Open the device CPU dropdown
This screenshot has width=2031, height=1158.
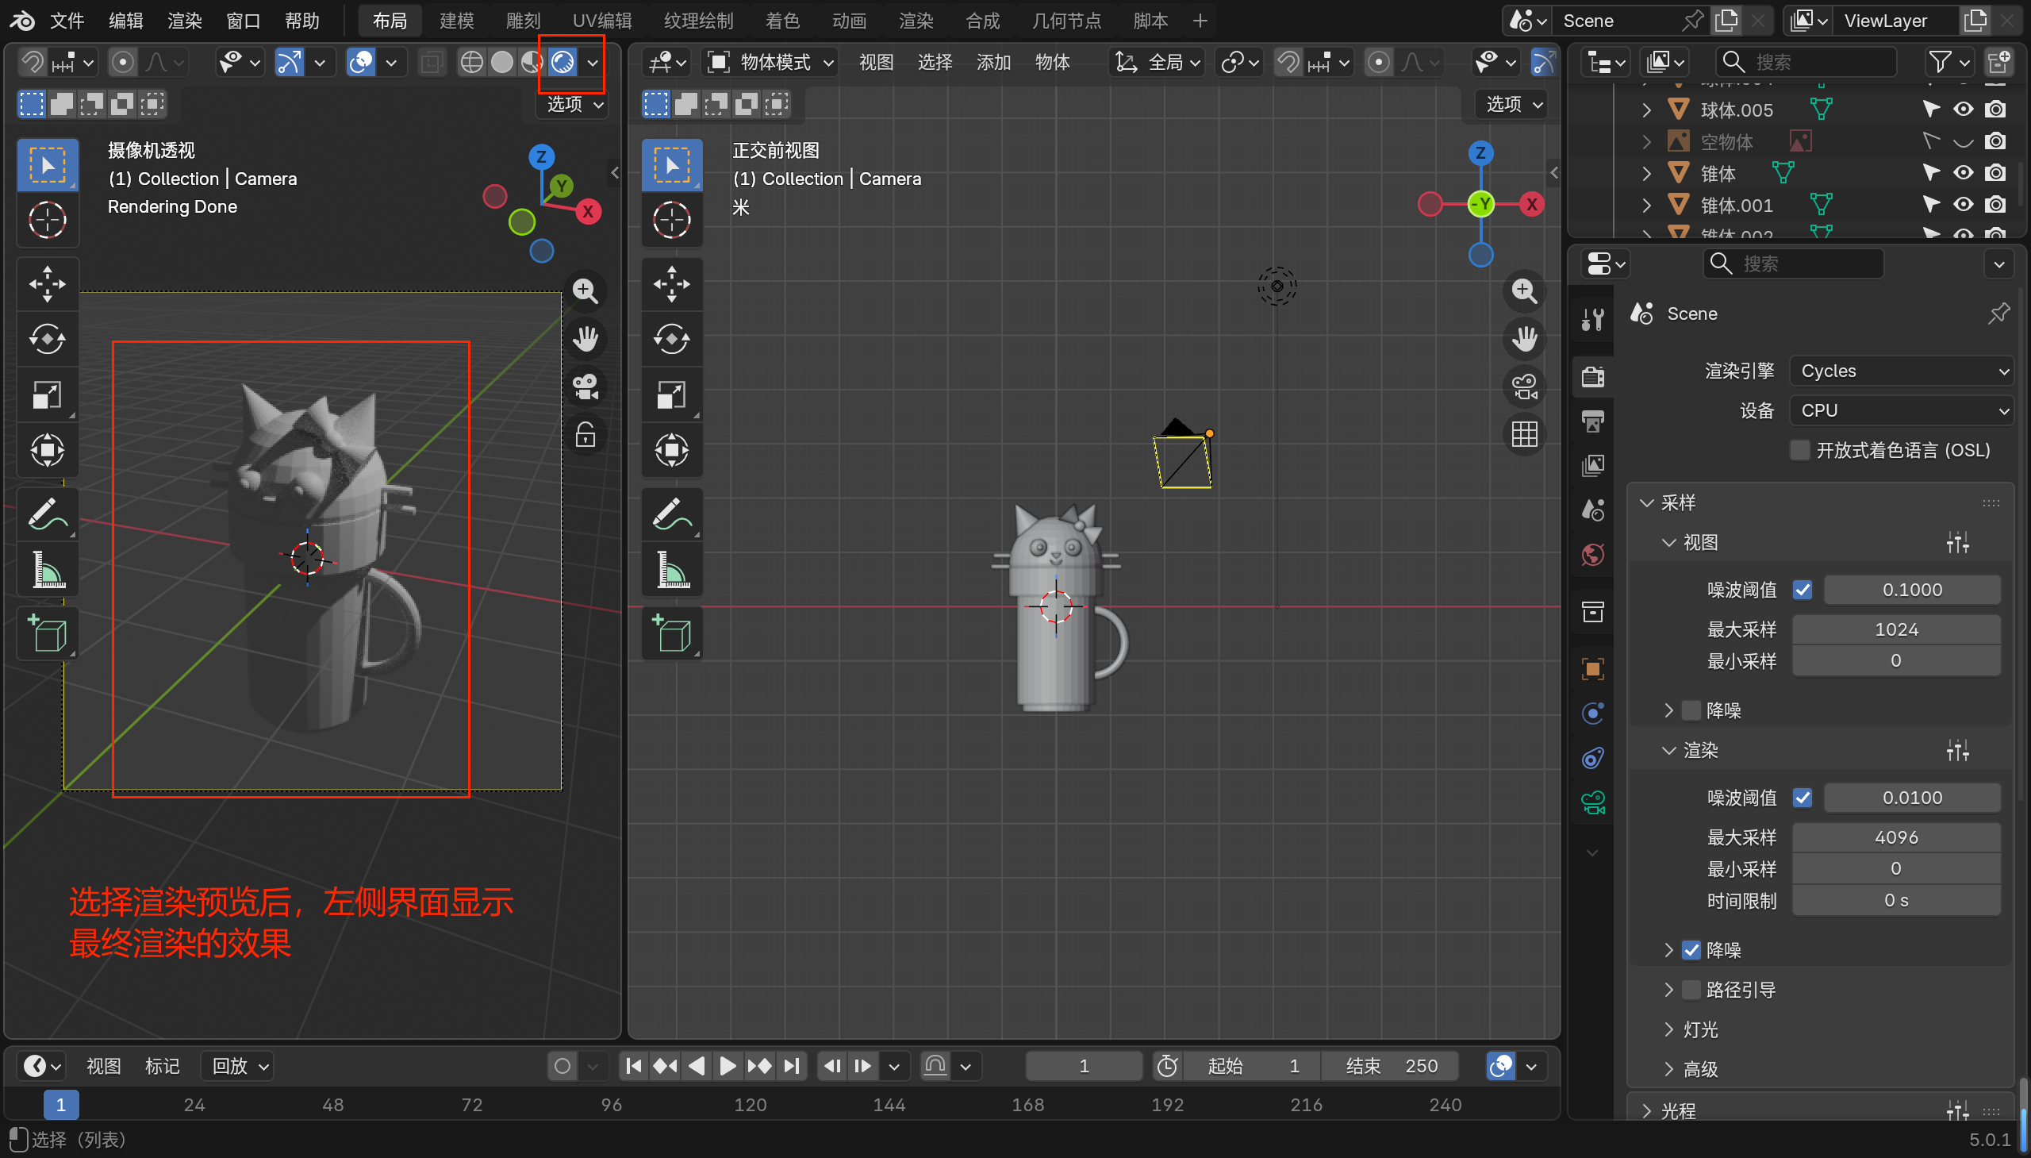[x=1902, y=410]
